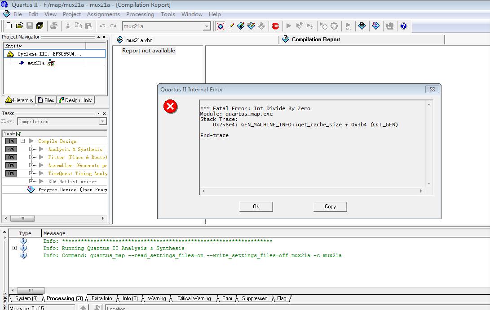Click the TimeQuest Timing Analyzer clock icon
The width and height of the screenshot is (490, 310).
coord(334,26)
